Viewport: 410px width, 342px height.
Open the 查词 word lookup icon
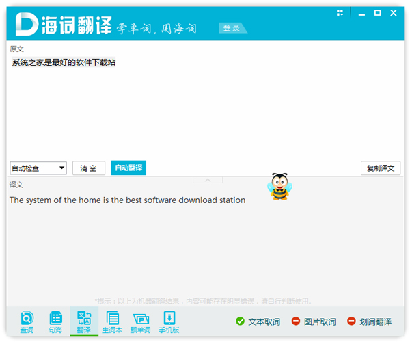click(x=27, y=321)
